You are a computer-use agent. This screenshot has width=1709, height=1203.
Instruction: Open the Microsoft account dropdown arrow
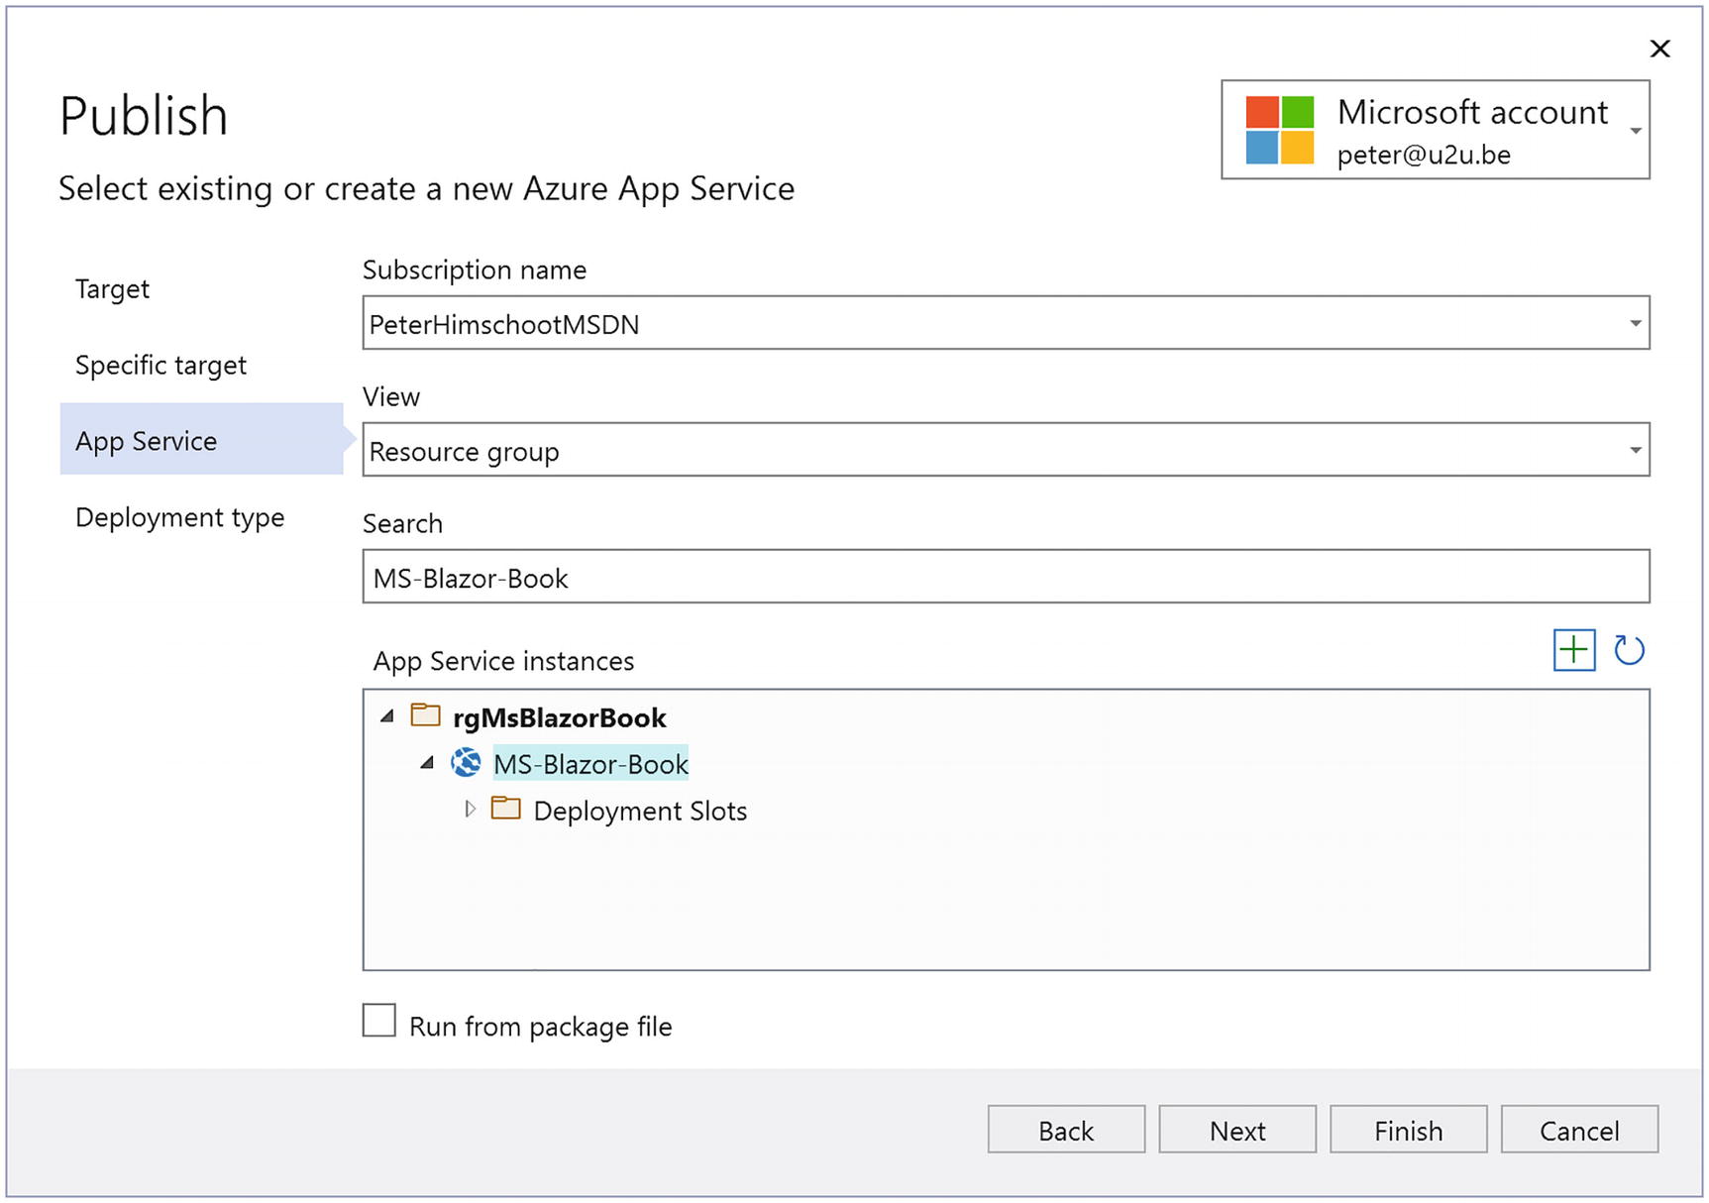(1635, 131)
